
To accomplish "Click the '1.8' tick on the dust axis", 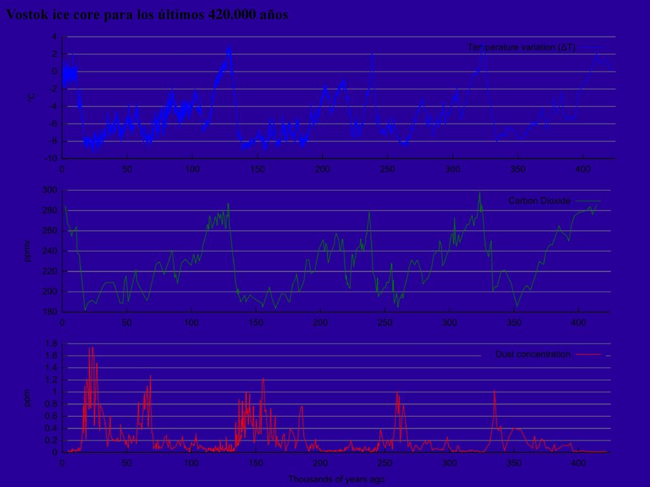I will [51, 343].
